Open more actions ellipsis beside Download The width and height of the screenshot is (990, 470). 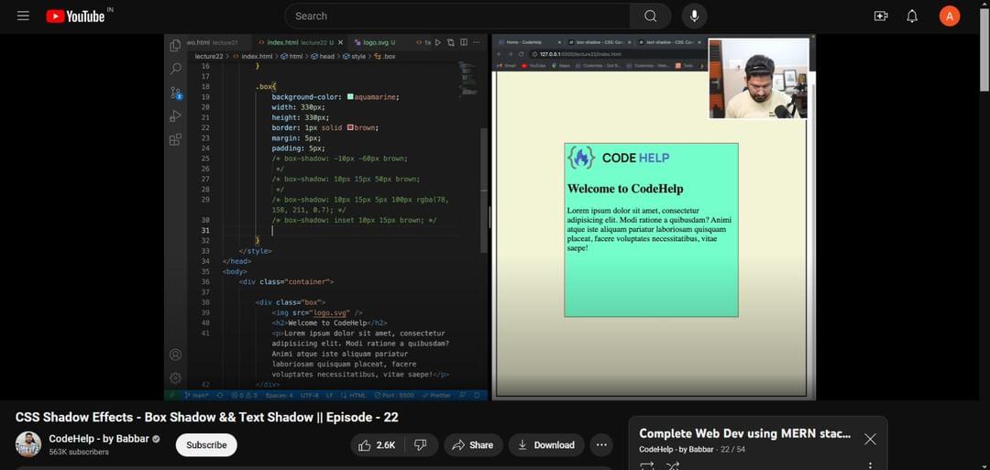point(601,444)
